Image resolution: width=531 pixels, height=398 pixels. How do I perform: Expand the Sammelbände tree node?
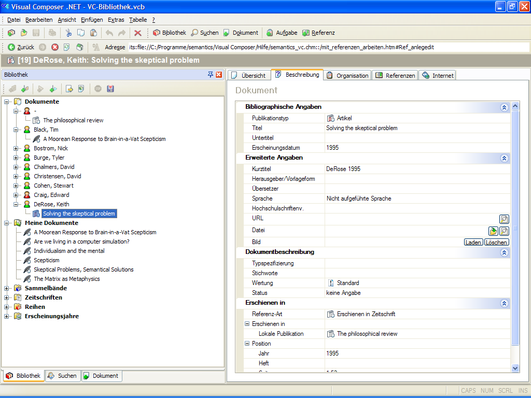coord(7,288)
